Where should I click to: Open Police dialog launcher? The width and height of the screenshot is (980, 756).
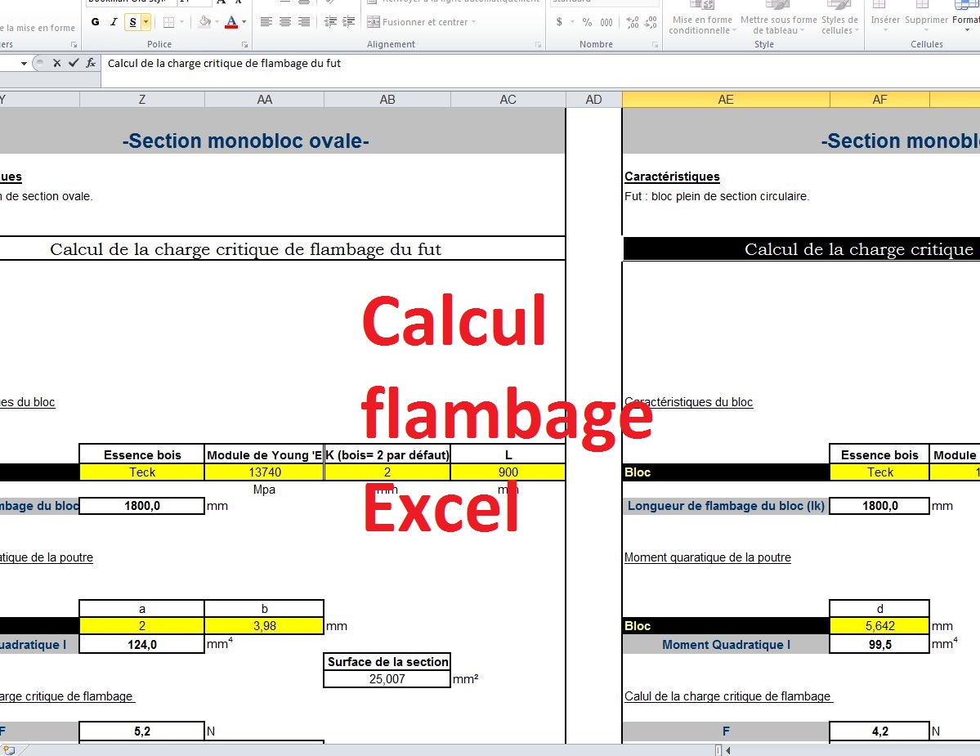click(244, 44)
